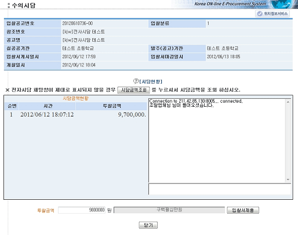The height and width of the screenshot is (235, 298).
Task: Click the read-only 구백팔십만원 amount text field
Action: tap(169, 210)
